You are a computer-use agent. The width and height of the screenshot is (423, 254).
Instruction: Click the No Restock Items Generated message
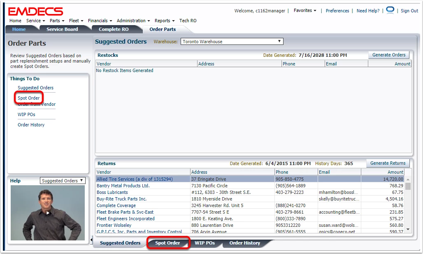(x=125, y=70)
